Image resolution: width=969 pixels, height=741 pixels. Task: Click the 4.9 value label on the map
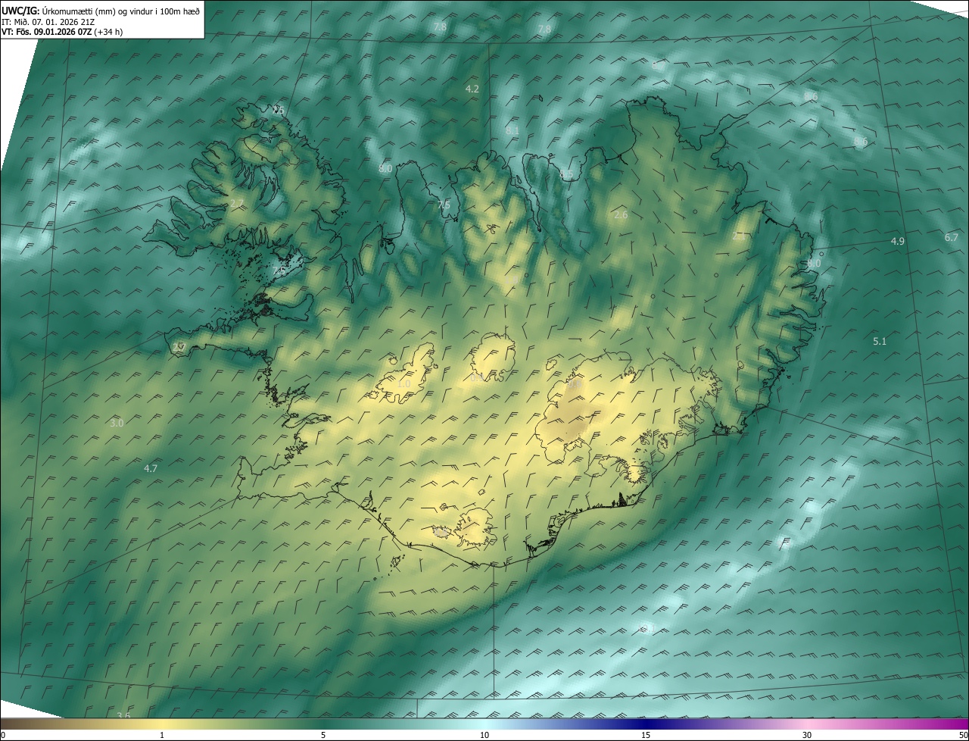tap(897, 241)
